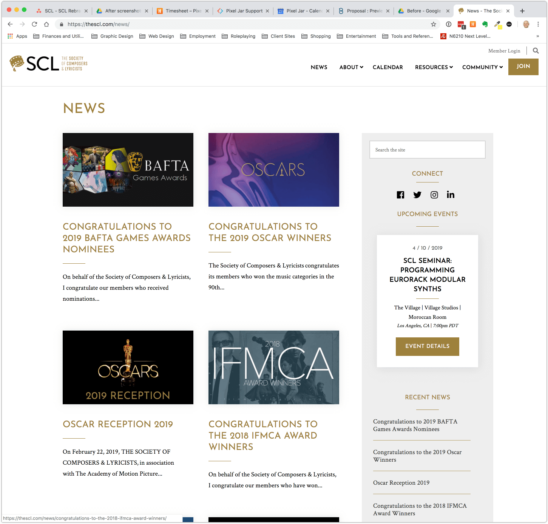The image size is (548, 524).
Task: Go to Calendar in site navigation
Action: coord(388,67)
